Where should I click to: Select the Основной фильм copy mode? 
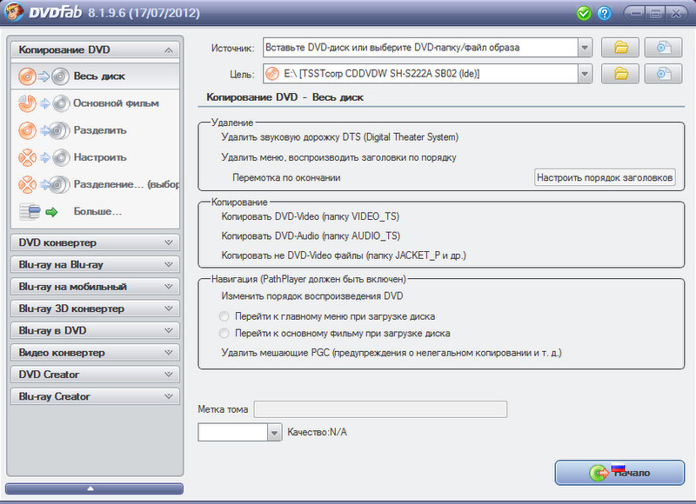[x=95, y=103]
